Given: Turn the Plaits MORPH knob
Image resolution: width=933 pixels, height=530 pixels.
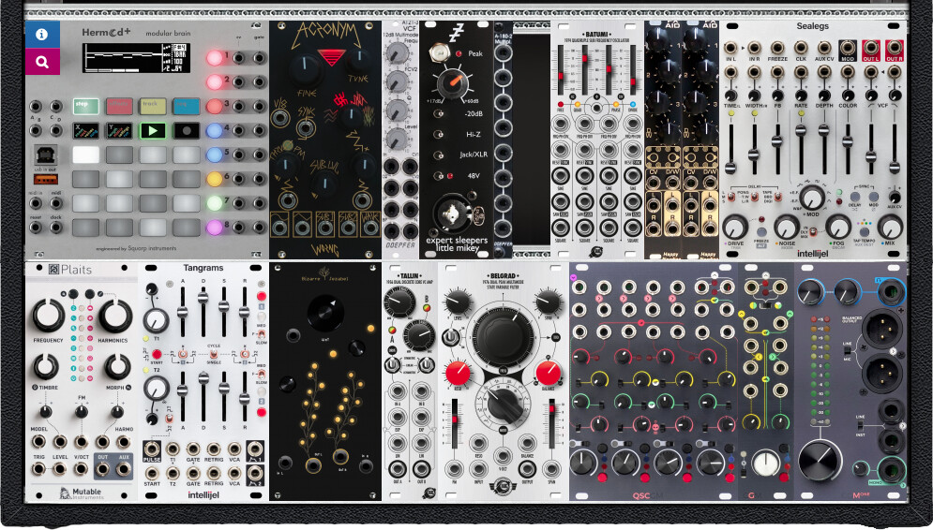Looking at the screenshot, I should point(116,367).
